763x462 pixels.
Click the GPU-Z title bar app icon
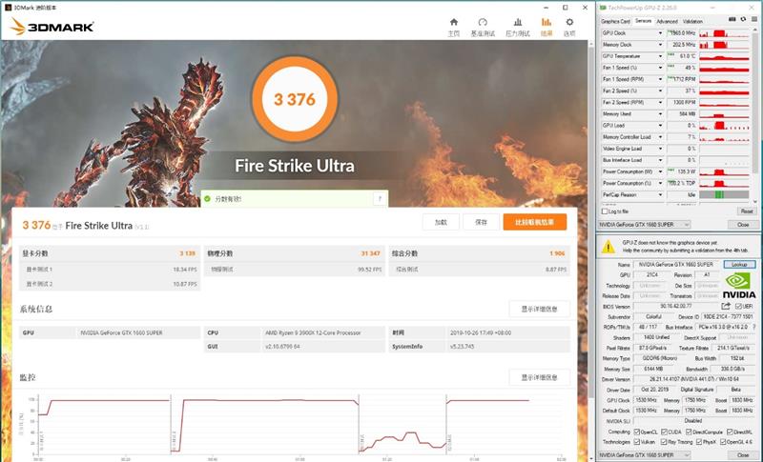[x=603, y=8]
